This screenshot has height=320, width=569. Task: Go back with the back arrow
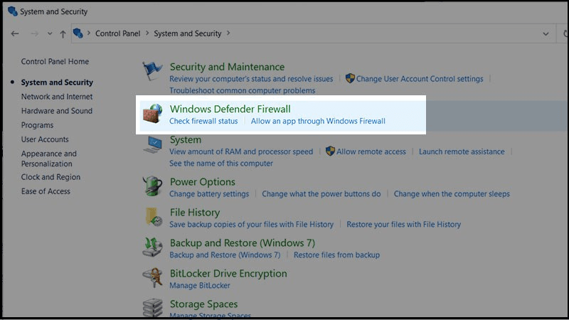pyautogui.click(x=15, y=33)
